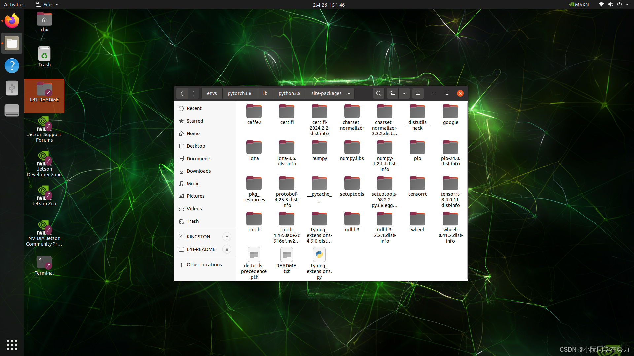Open the rhx home folder on desktop

pyautogui.click(x=44, y=22)
